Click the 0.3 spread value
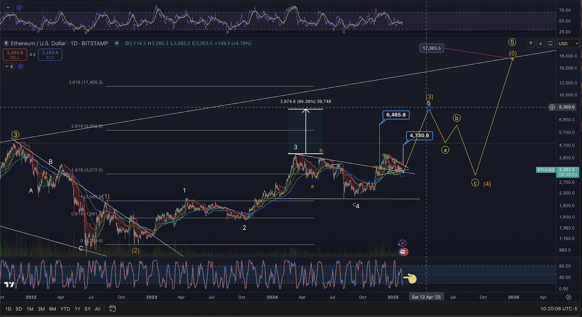Viewport: 582px width, 317px height. (x=32, y=55)
